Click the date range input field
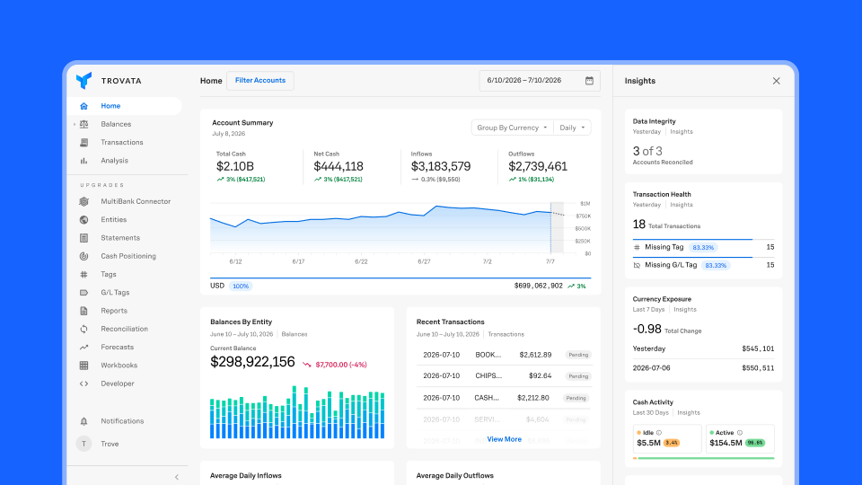 [x=540, y=81]
